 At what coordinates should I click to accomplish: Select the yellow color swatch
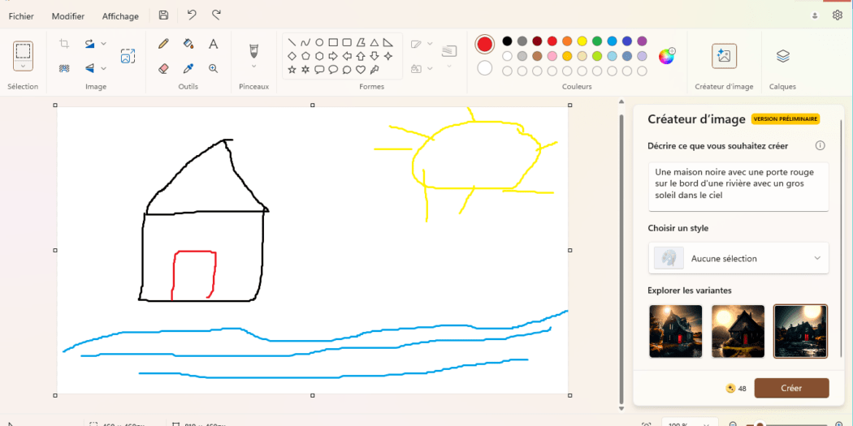tap(582, 41)
